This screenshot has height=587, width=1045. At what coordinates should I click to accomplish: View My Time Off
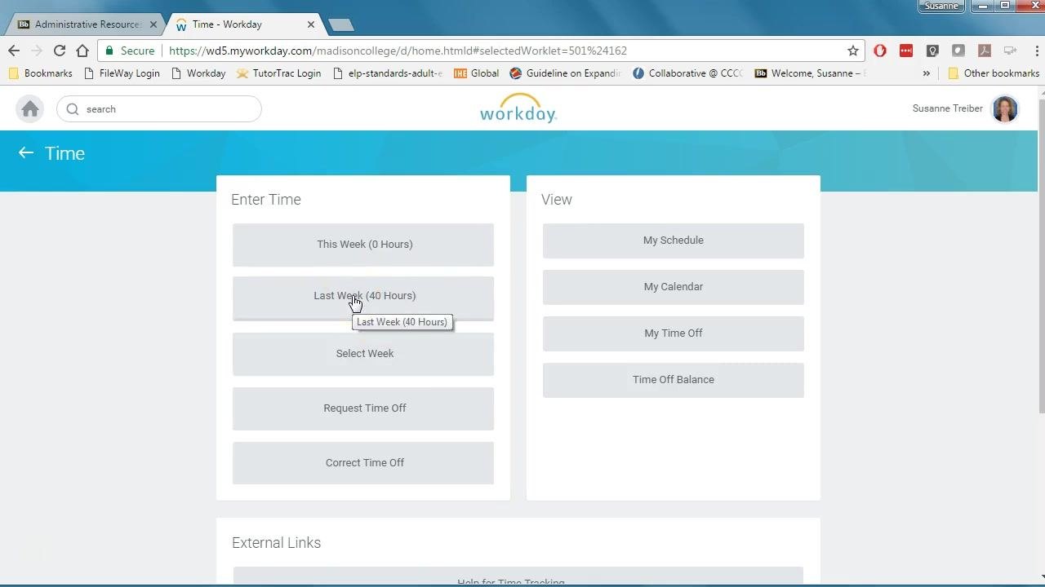(x=674, y=333)
